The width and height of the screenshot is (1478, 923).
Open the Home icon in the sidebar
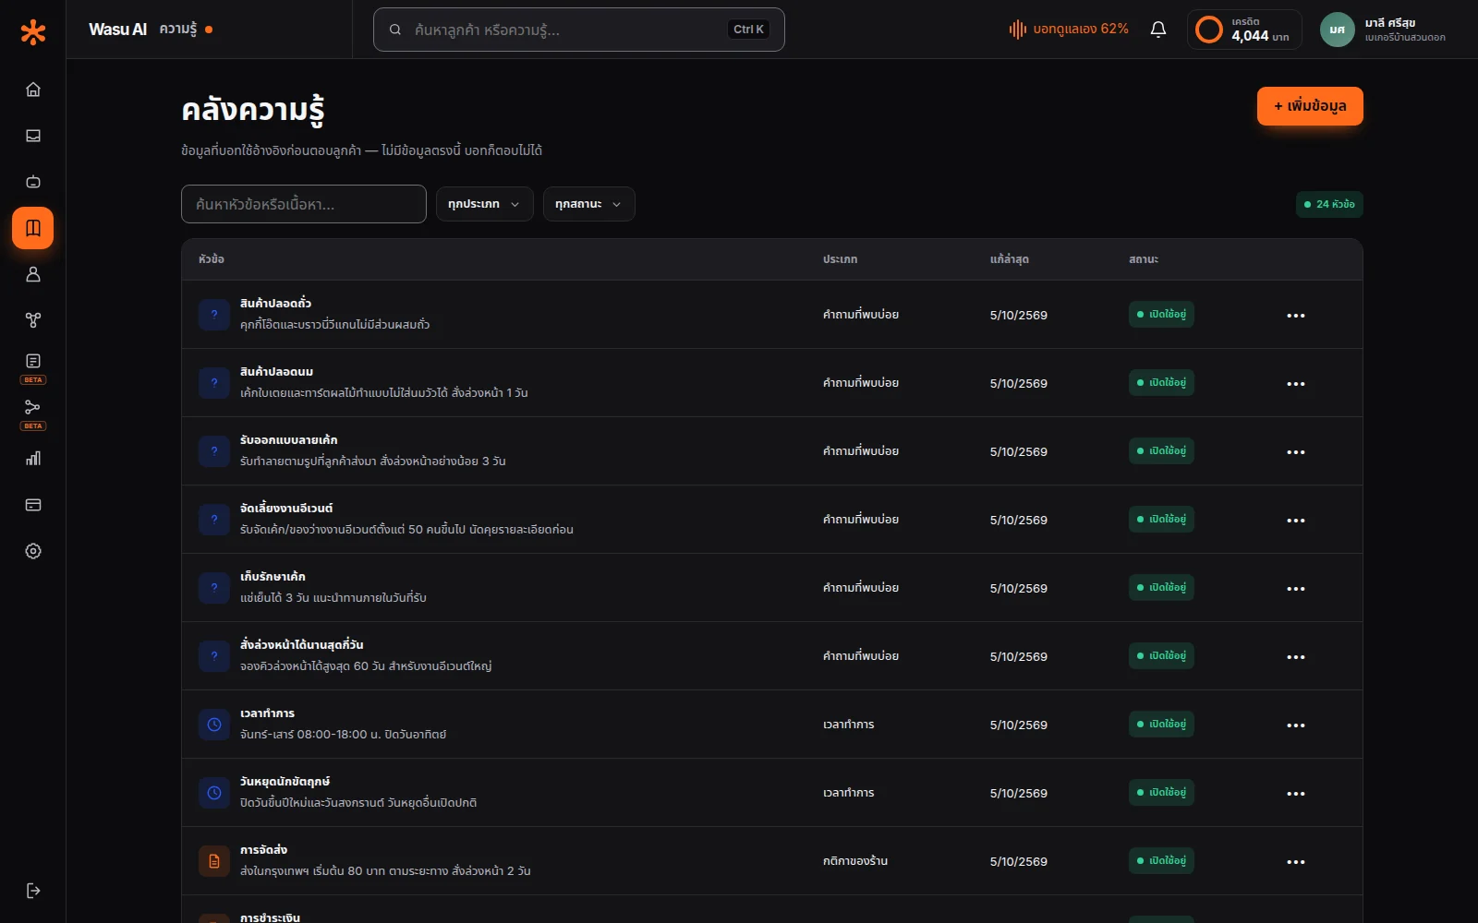coord(33,90)
